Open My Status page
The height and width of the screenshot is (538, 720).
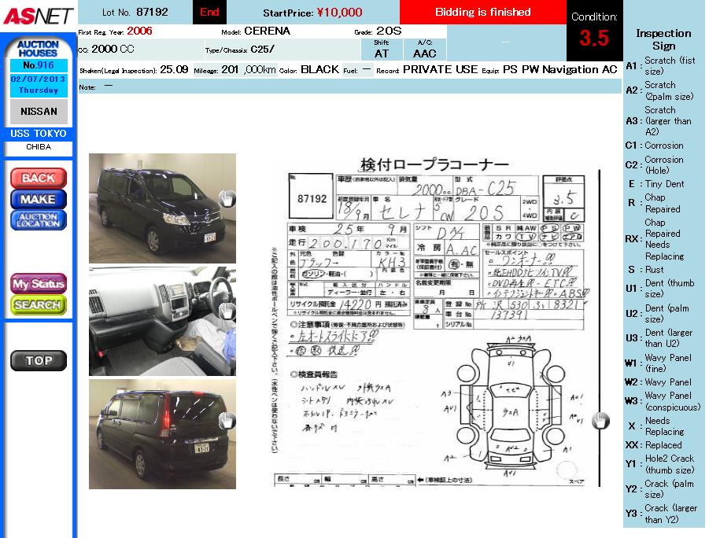[x=38, y=284]
